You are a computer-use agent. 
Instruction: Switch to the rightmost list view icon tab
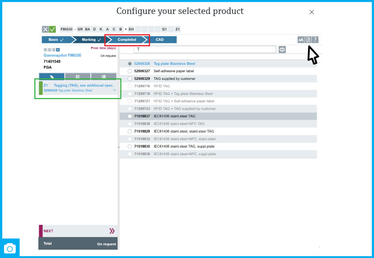(x=104, y=77)
